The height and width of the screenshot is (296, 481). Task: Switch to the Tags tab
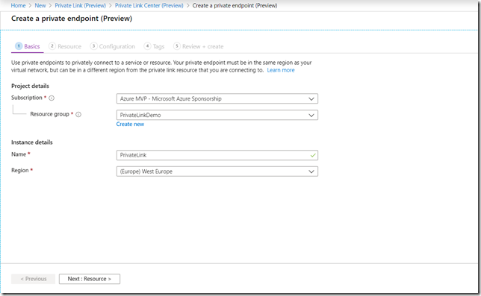(x=155, y=46)
